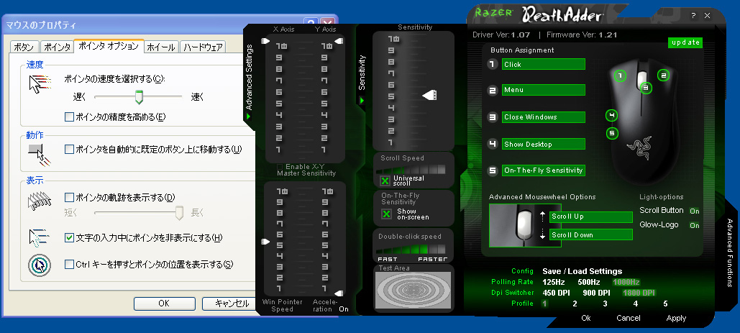Set Dpi Switcher to 900 DPI
The image size is (740, 333).
tap(597, 293)
